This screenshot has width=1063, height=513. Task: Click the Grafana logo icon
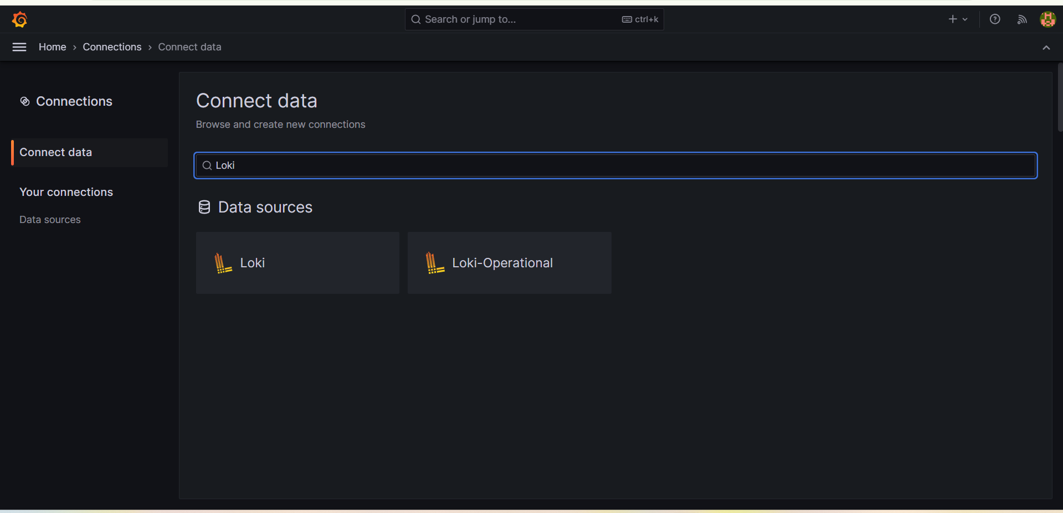point(19,19)
